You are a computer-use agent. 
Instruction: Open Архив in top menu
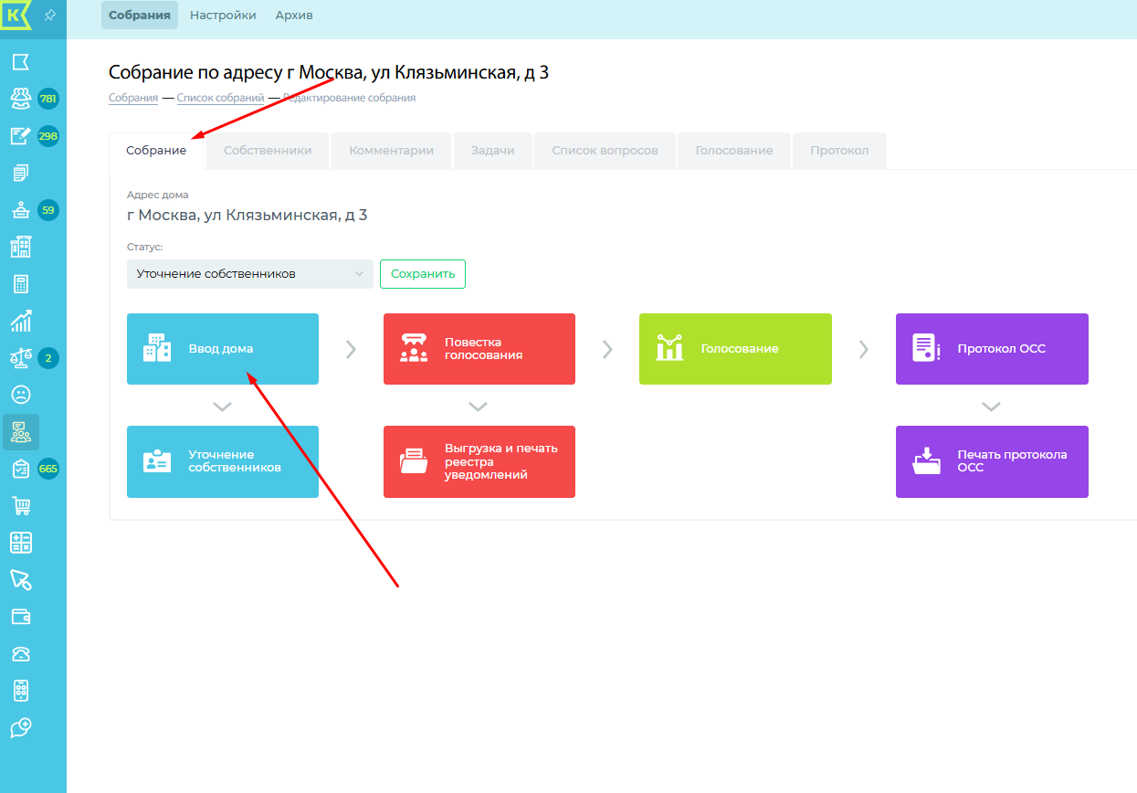[x=294, y=16]
